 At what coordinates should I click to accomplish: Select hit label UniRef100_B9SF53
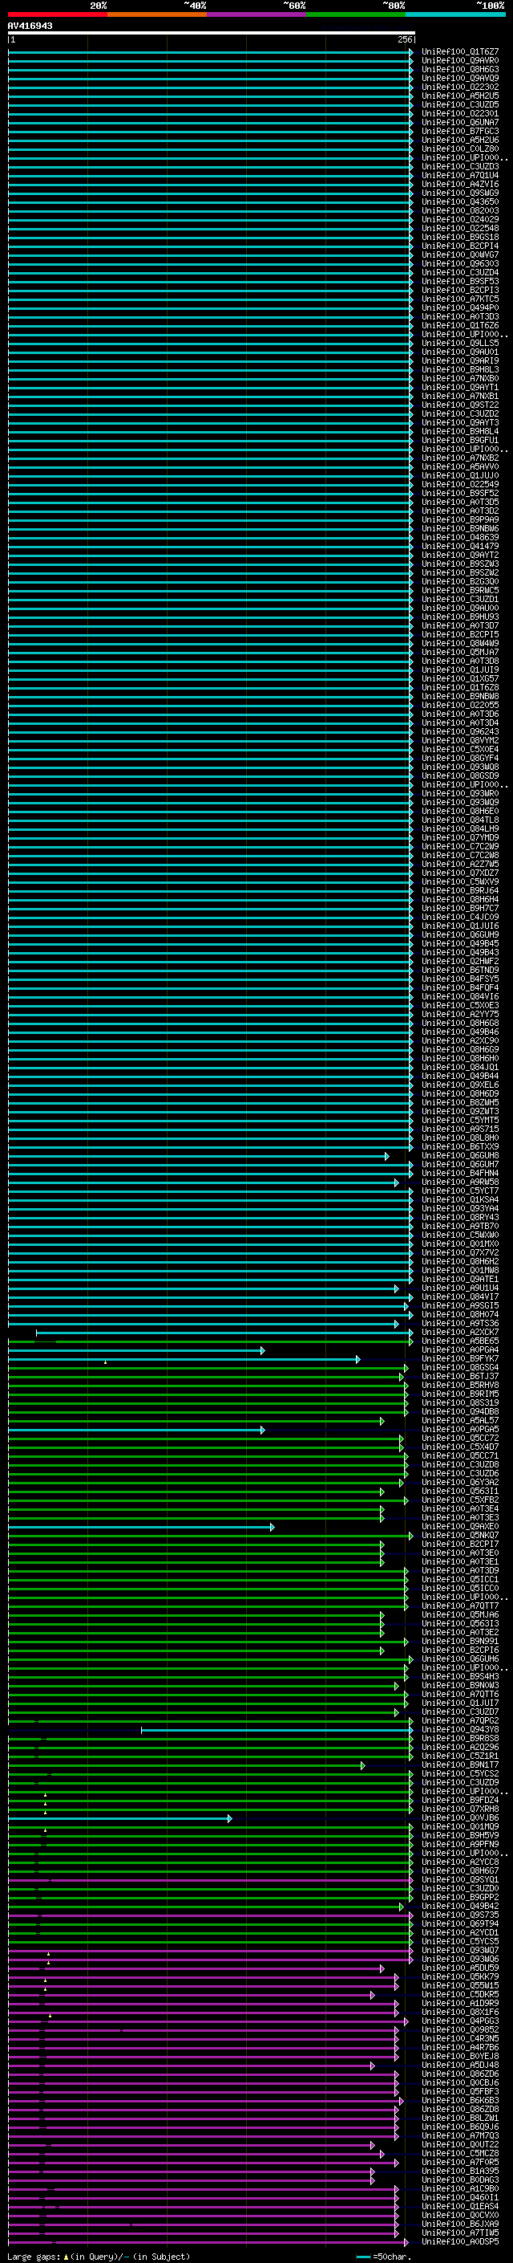(x=460, y=281)
